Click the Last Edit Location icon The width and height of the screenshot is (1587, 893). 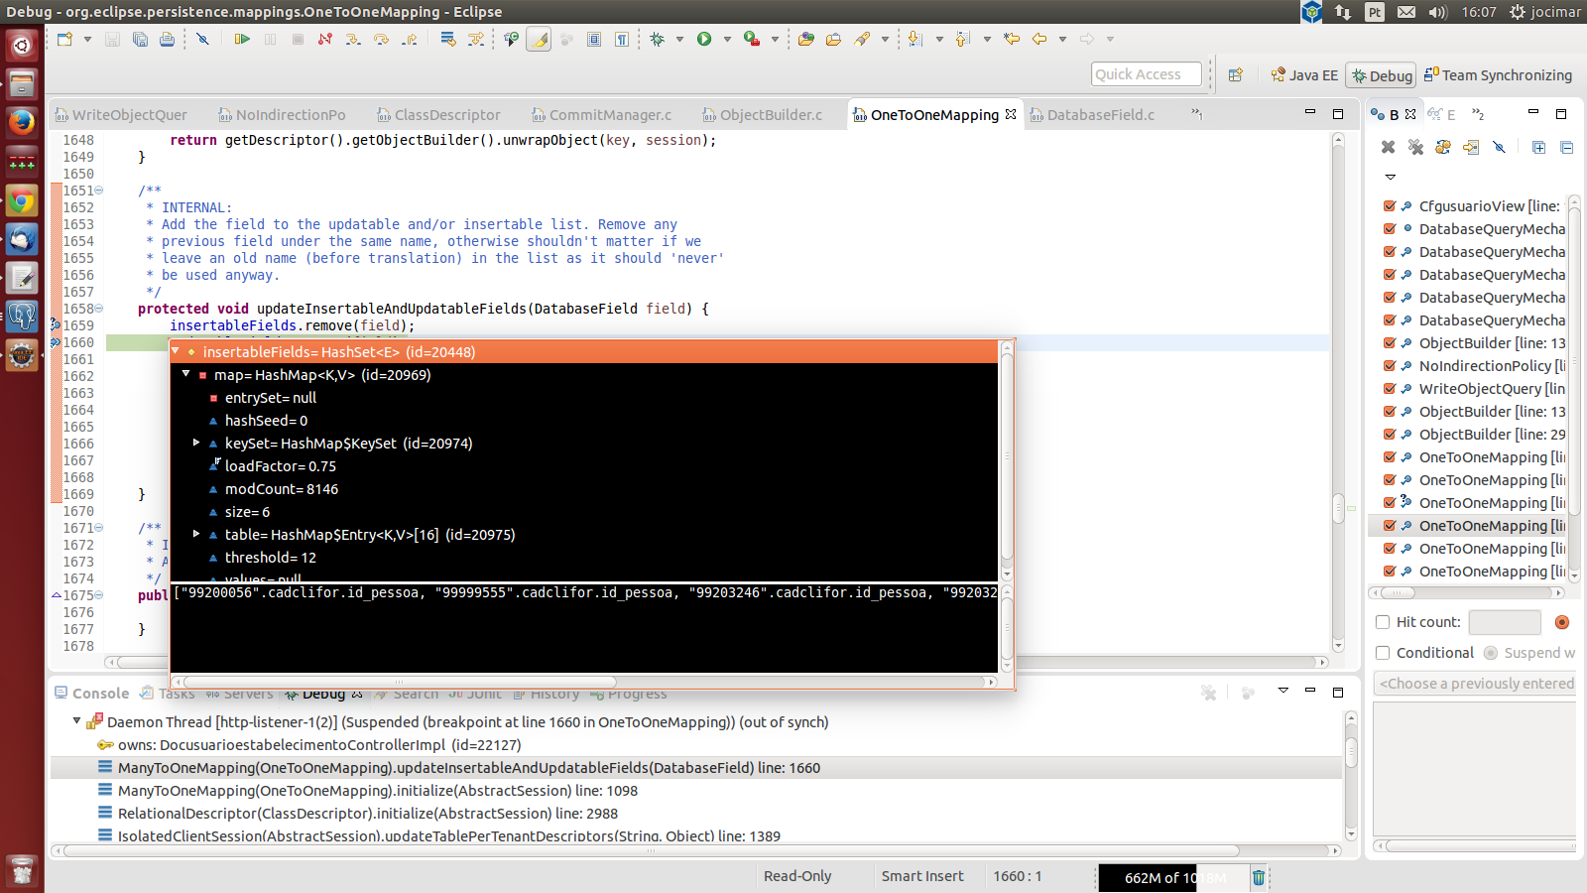tap(1012, 40)
